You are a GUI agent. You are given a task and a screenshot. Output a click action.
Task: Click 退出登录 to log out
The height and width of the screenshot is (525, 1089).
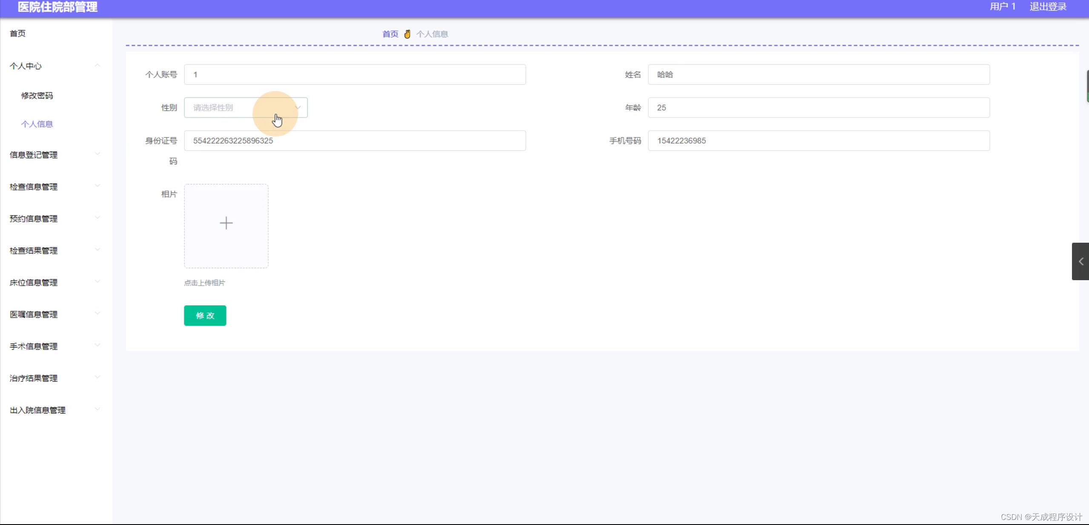(x=1048, y=7)
